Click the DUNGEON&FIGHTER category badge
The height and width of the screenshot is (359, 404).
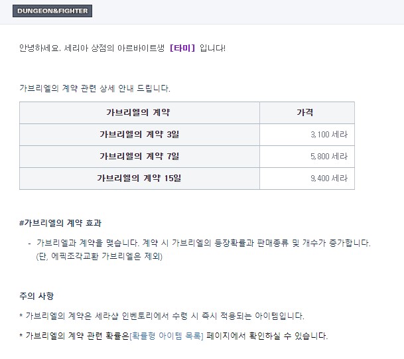click(52, 11)
